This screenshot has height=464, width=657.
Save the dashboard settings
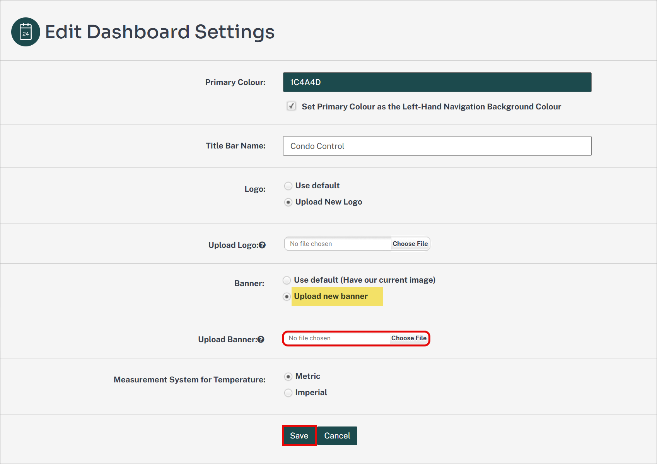(x=299, y=435)
